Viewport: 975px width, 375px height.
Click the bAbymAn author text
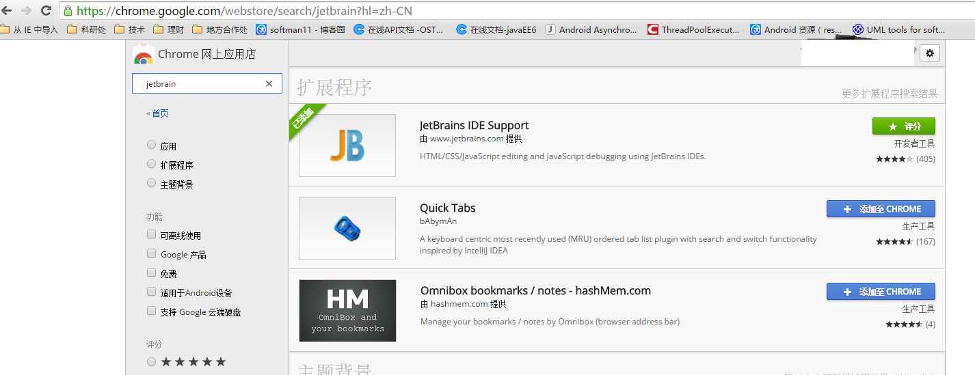point(438,221)
